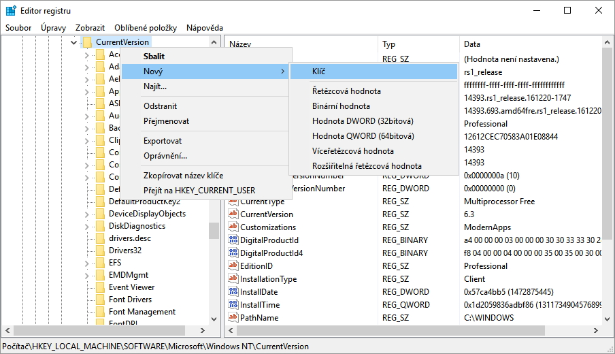The image size is (615, 354).
Task: Expand the Font Management key
Action: [86, 312]
